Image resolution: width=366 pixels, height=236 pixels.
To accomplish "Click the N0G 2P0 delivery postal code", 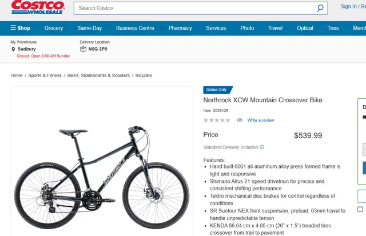I will click(98, 49).
